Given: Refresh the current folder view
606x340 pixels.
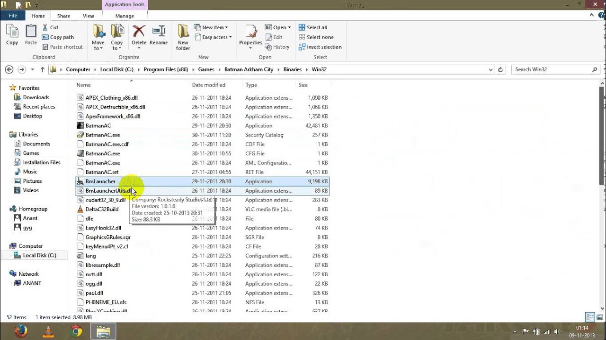Looking at the screenshot, I should (x=500, y=69).
